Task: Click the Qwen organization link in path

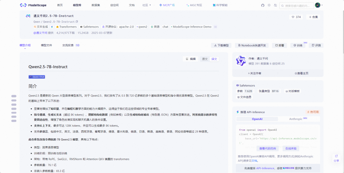Action: 37,22
